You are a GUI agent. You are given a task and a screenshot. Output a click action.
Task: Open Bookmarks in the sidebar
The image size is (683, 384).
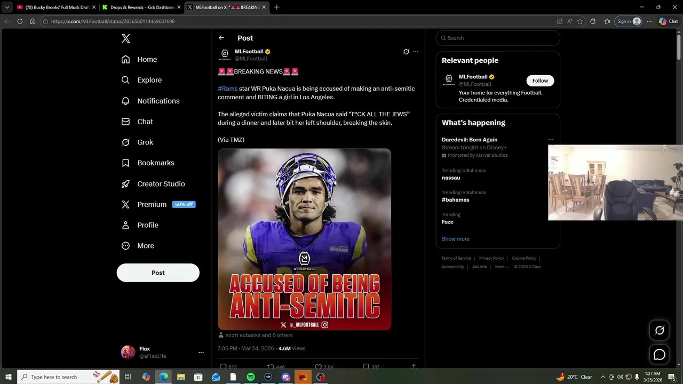click(x=148, y=163)
